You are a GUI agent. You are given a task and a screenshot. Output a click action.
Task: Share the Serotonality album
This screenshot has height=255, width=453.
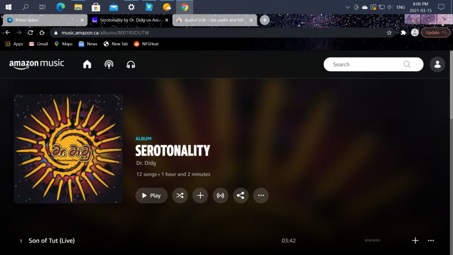(241, 195)
